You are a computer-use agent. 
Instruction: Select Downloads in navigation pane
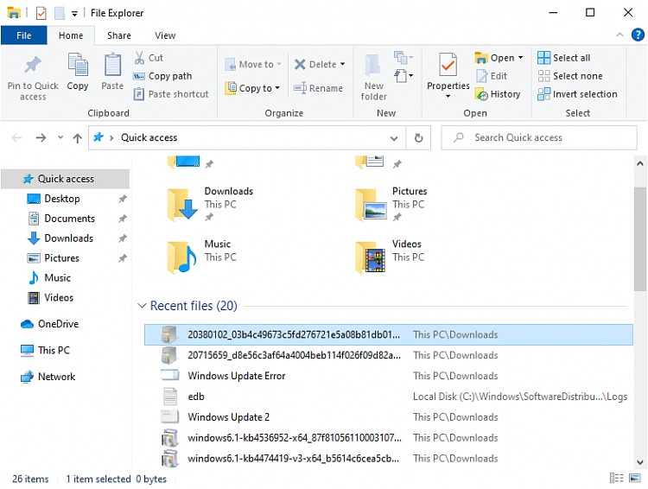pos(68,238)
